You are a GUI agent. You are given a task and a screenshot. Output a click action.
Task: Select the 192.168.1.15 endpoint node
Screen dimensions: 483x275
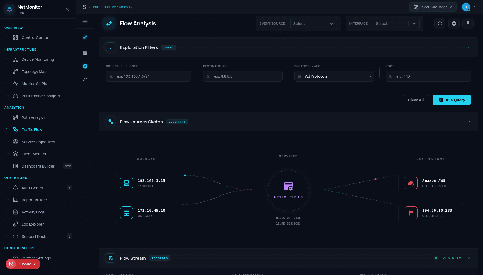coord(146,183)
